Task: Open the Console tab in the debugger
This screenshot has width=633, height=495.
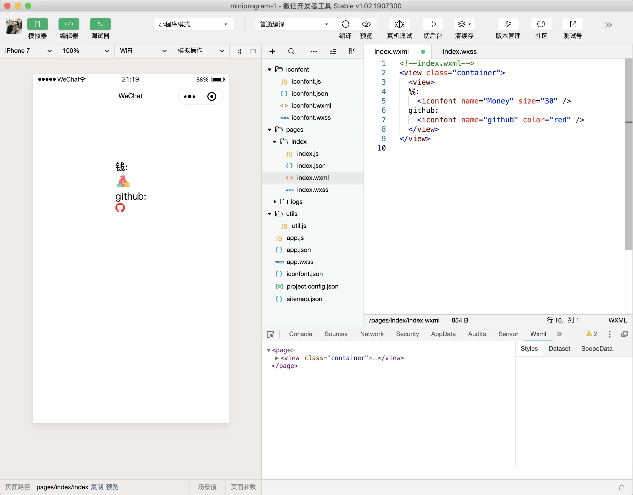Action: click(x=300, y=334)
